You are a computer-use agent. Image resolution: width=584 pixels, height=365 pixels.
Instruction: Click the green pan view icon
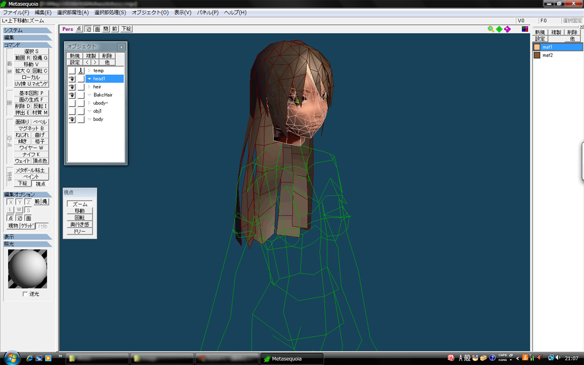499,29
